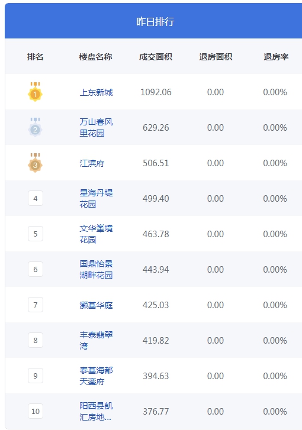The height and width of the screenshot is (430, 302).
Task: Open the 星海丹堤花园 property link
Action: 96,199
